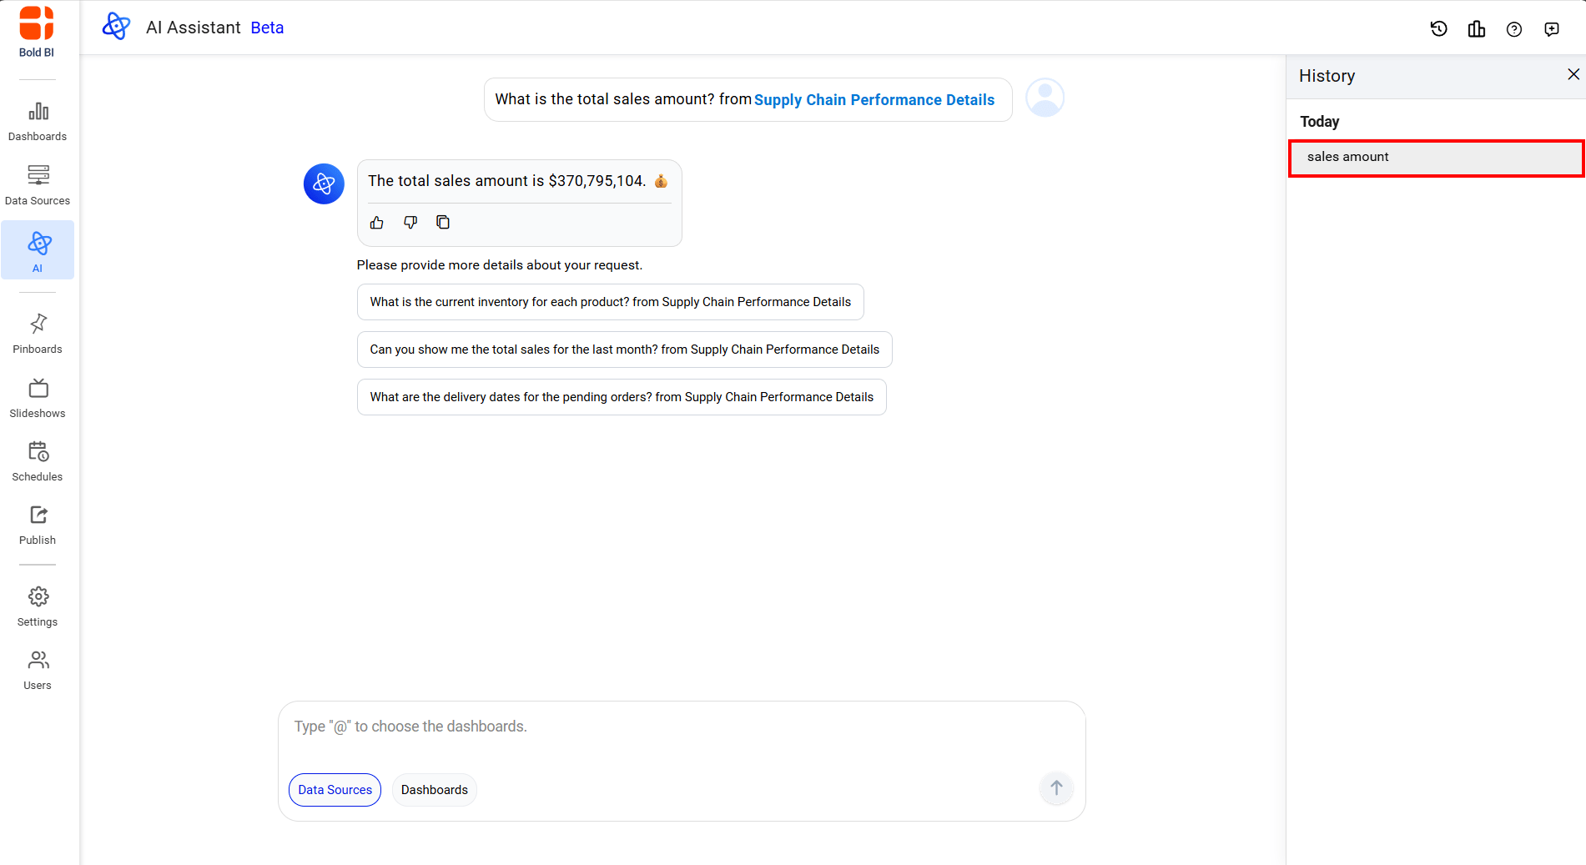Go to Pinboards in the sidebar
Viewport: 1586px width, 865px height.
(38, 334)
